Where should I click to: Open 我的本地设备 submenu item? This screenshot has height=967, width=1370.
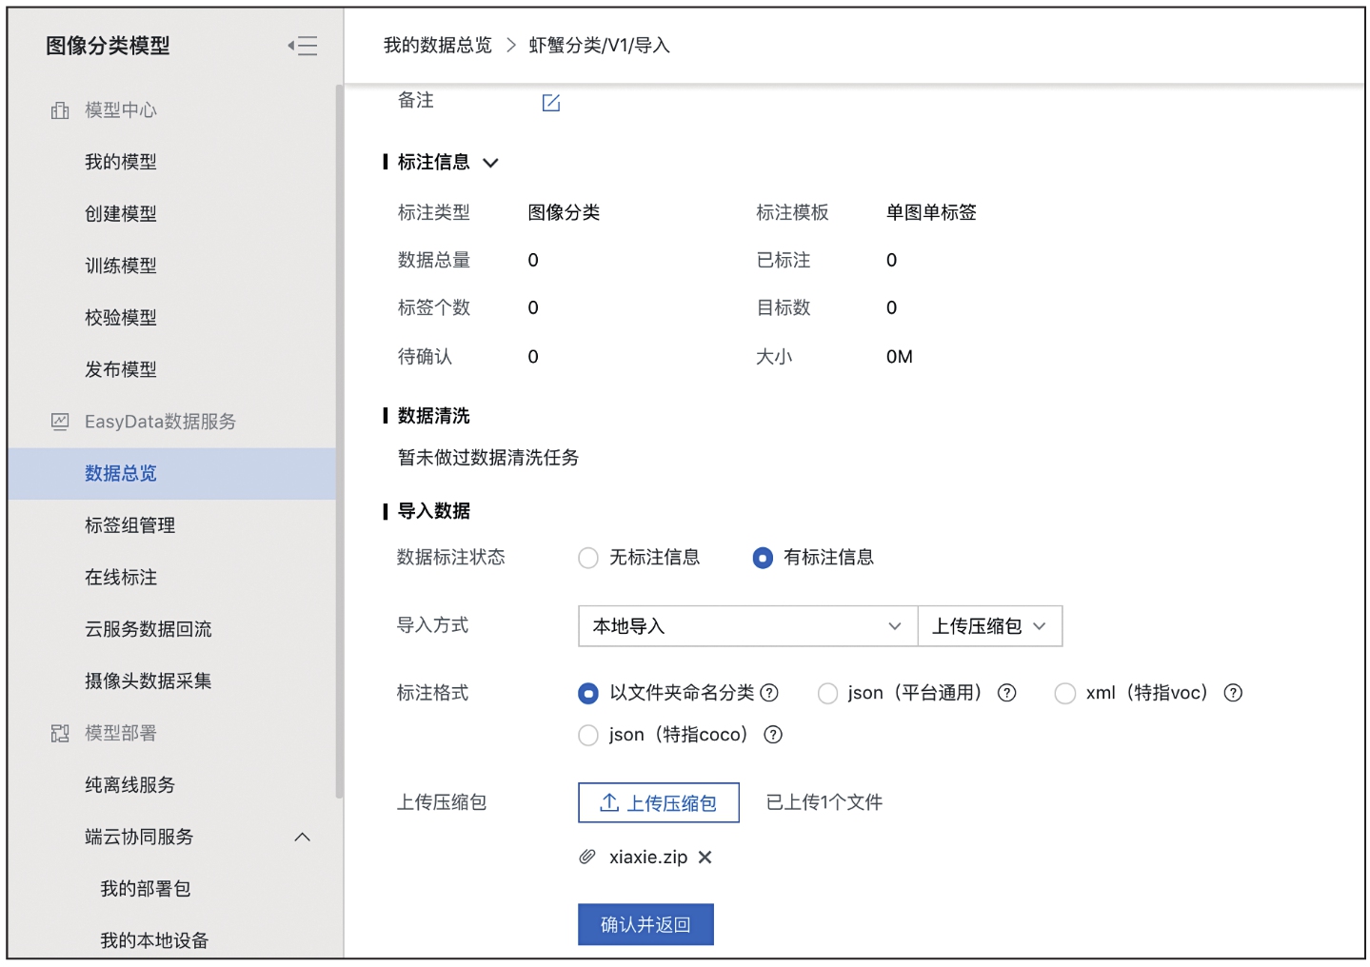pyautogui.click(x=154, y=941)
